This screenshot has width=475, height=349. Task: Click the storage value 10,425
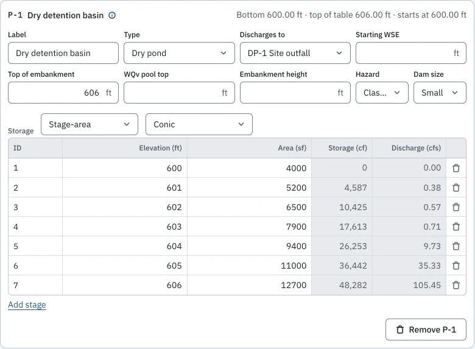(353, 207)
